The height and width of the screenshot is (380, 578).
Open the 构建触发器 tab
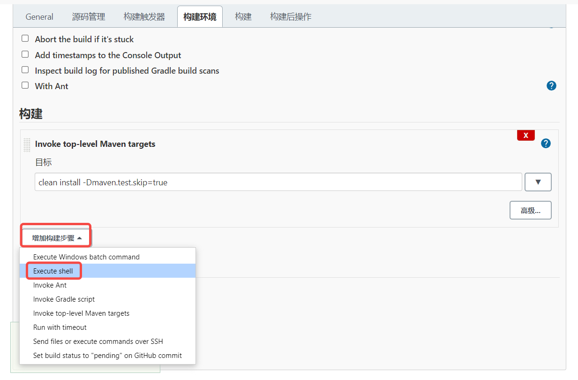[x=144, y=17]
